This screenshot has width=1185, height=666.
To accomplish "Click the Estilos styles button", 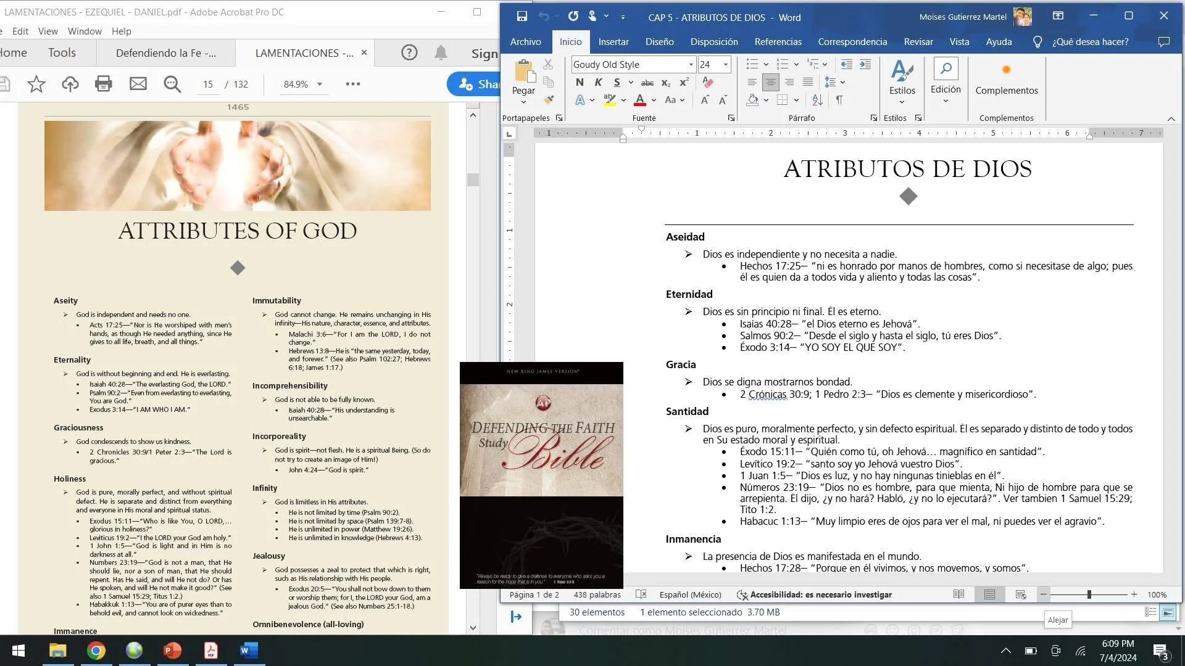I will 902,80.
